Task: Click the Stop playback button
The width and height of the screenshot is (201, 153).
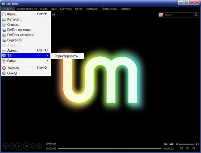Action: (x=27, y=146)
